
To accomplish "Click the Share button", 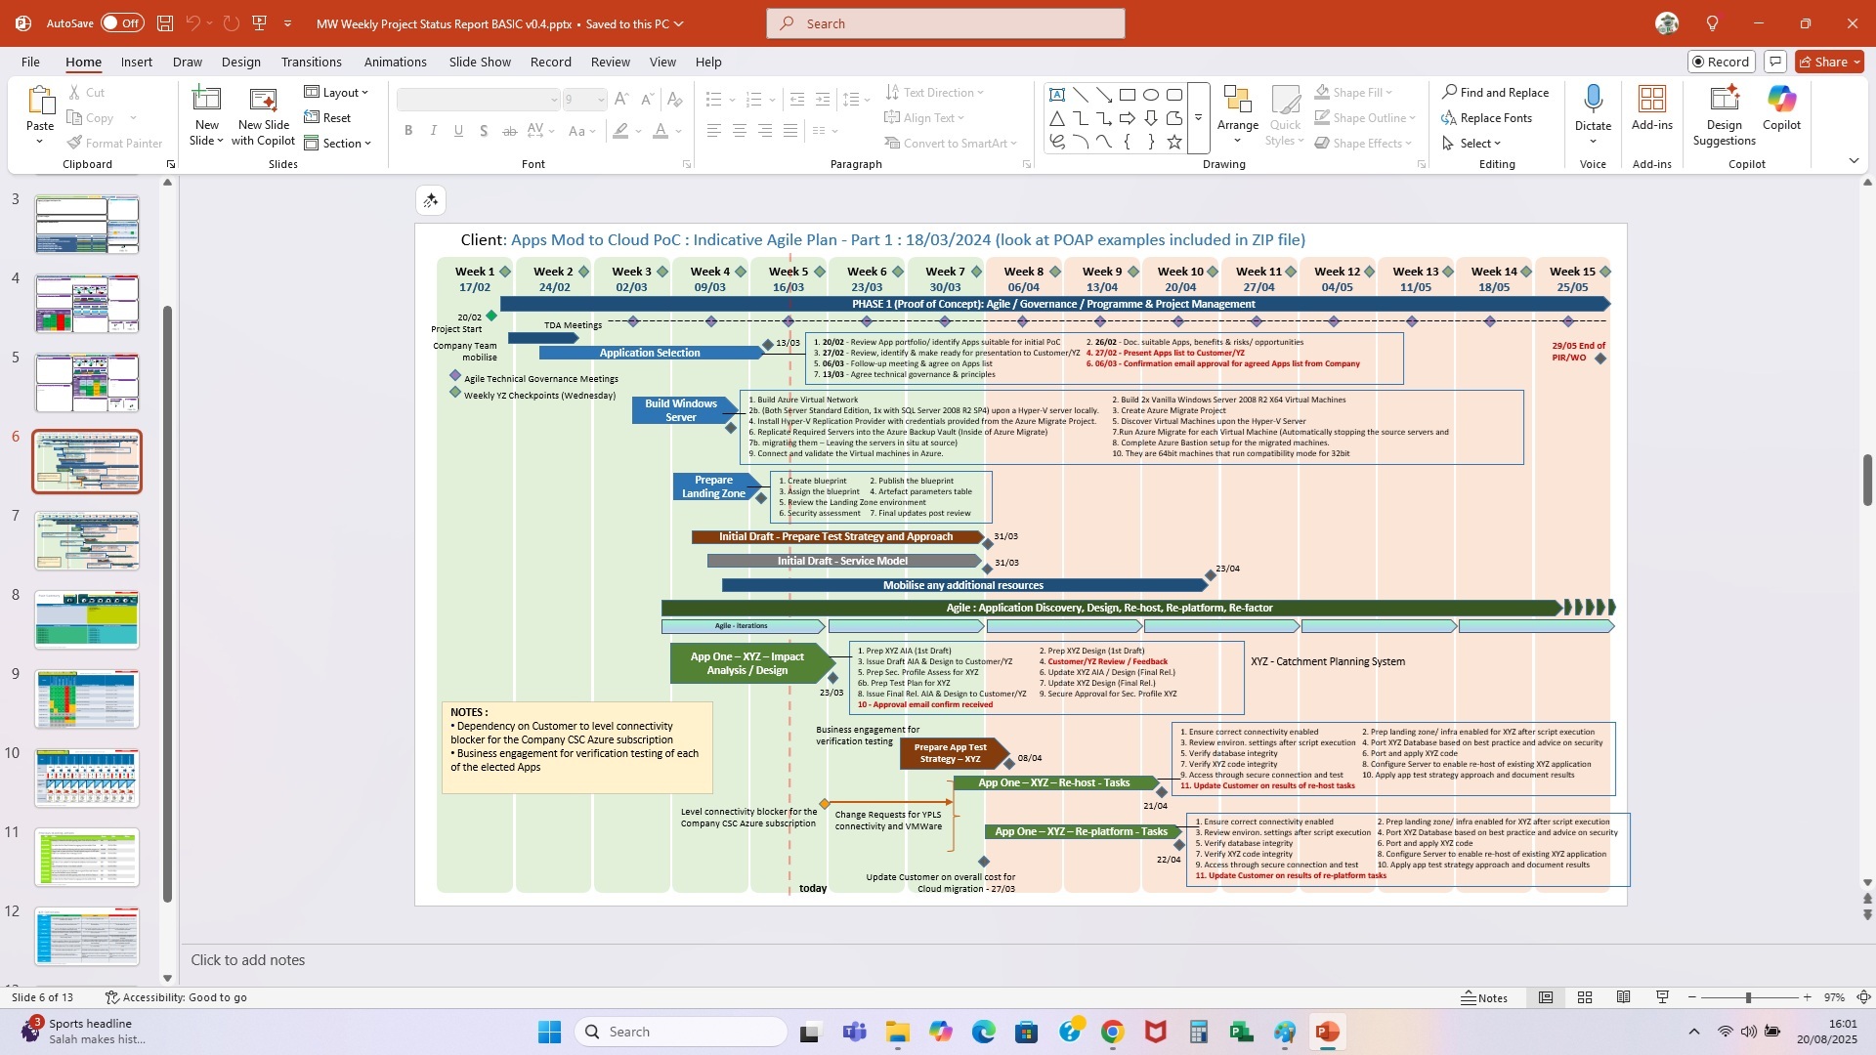I will click(x=1828, y=61).
